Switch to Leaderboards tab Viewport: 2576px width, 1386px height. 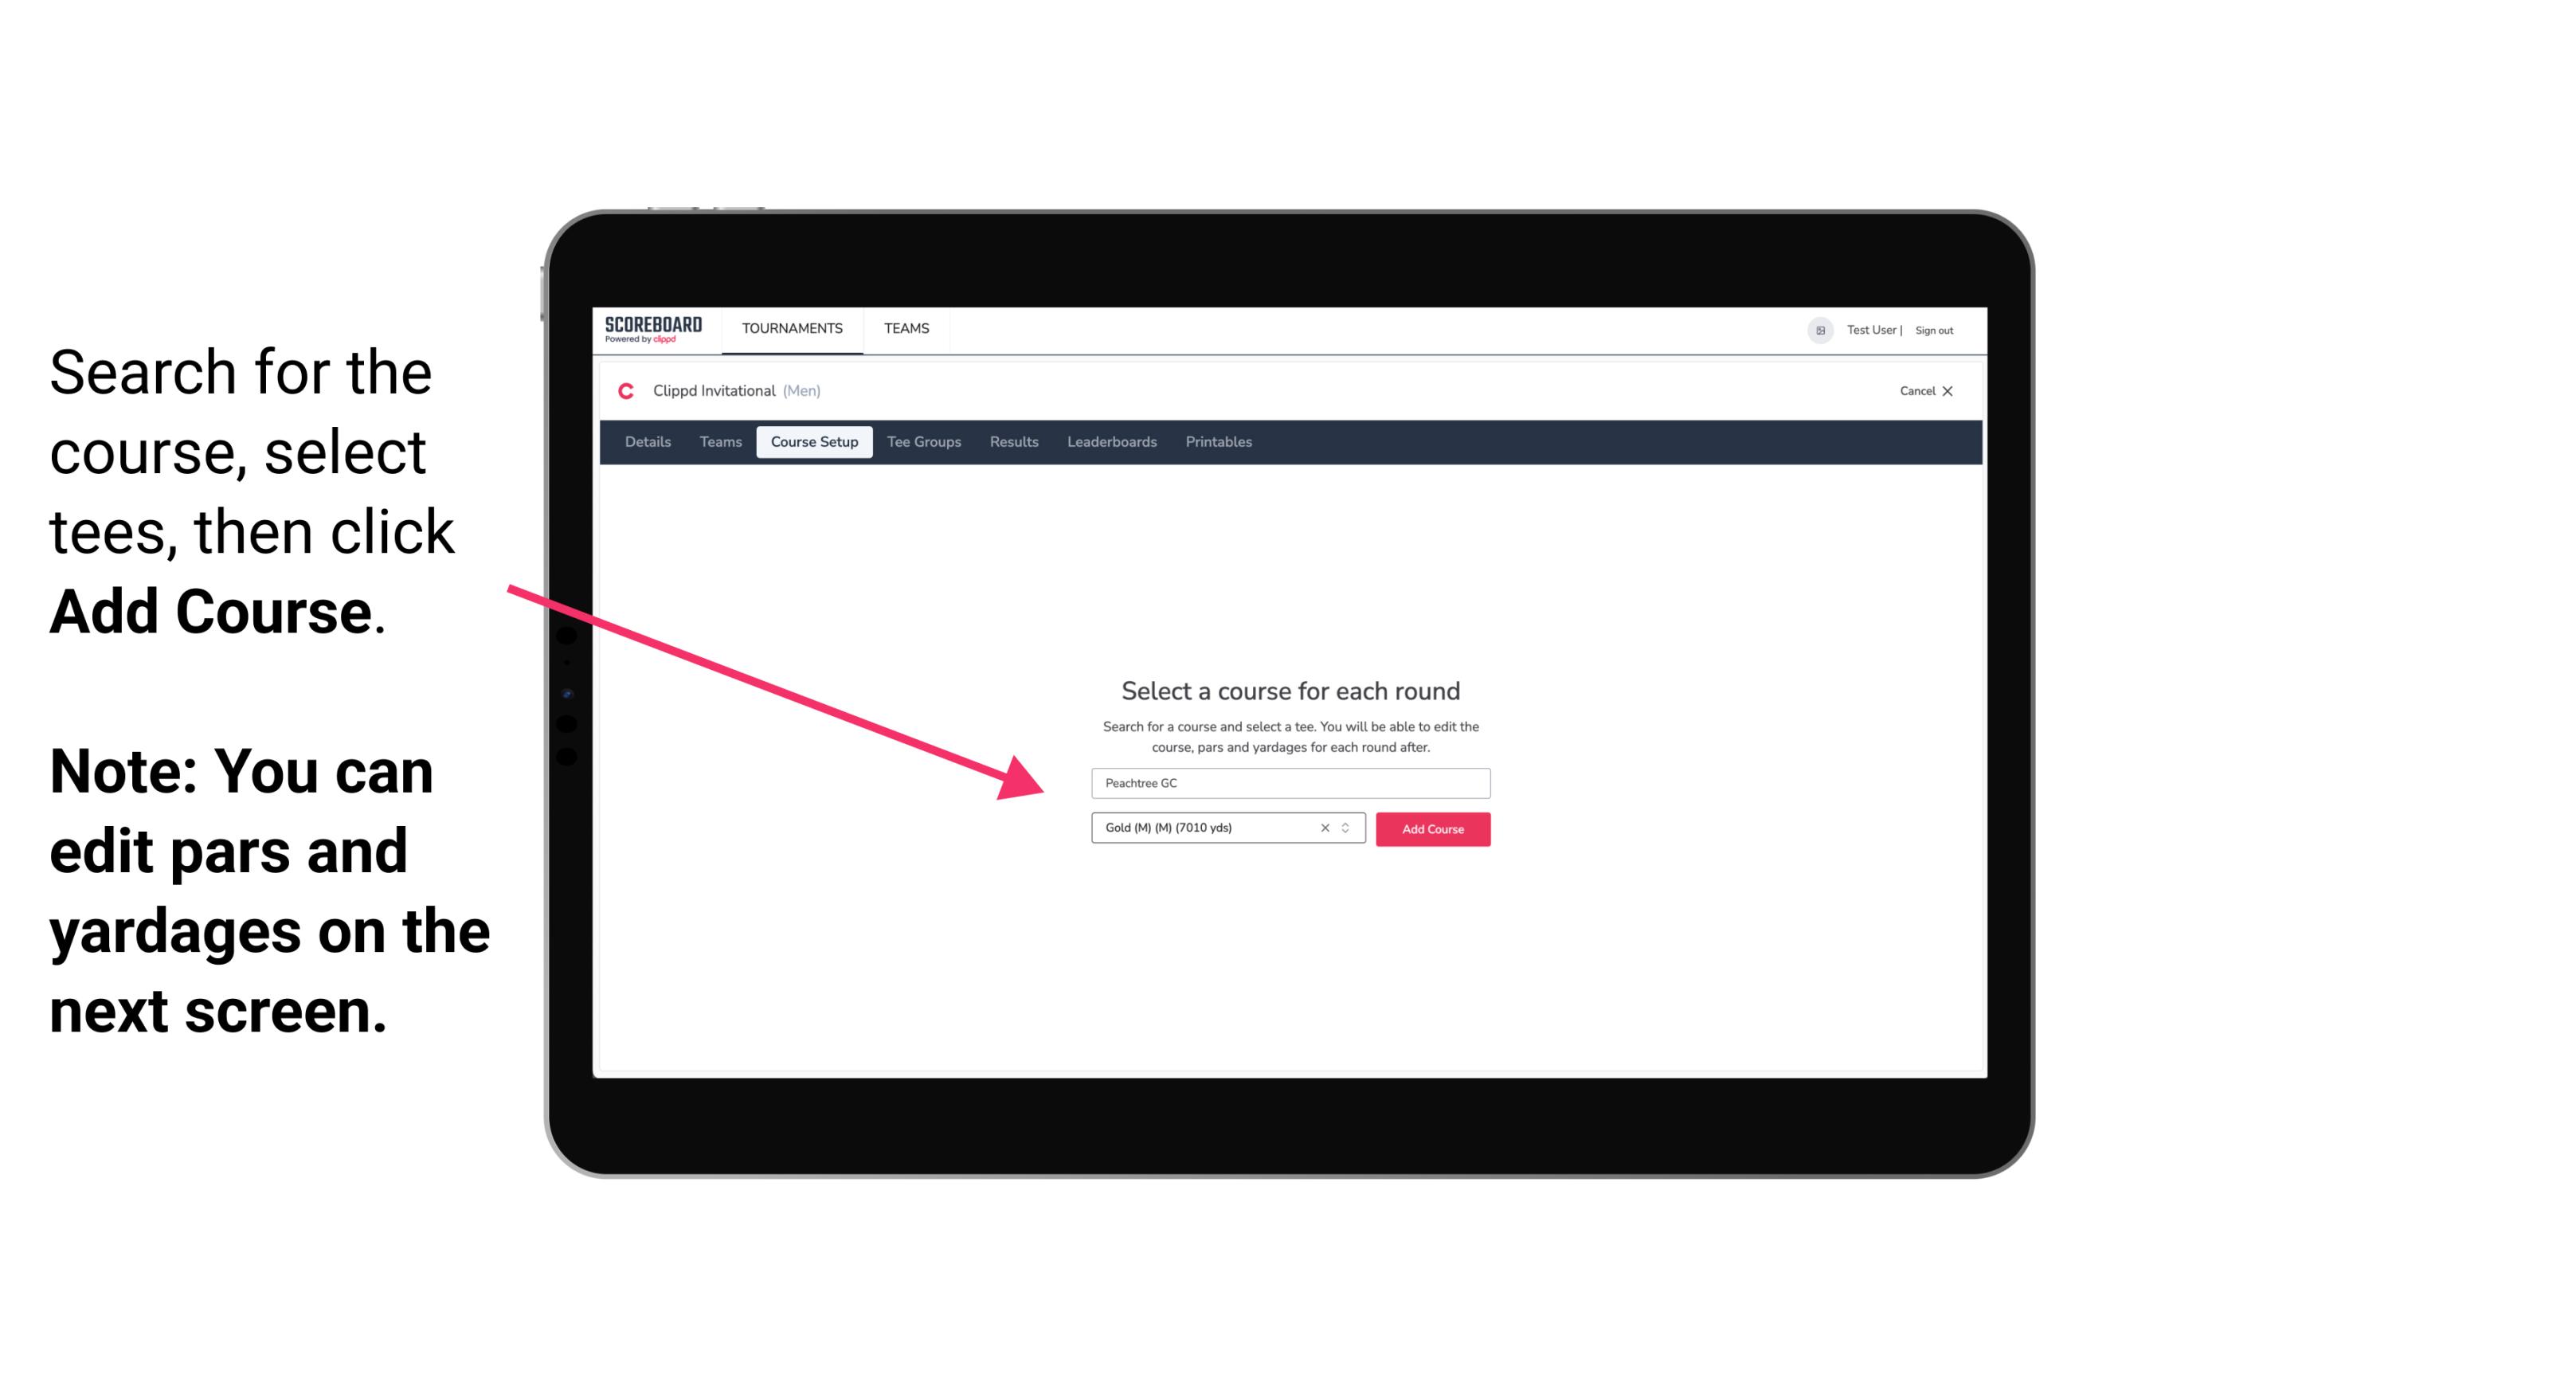pyautogui.click(x=1110, y=442)
